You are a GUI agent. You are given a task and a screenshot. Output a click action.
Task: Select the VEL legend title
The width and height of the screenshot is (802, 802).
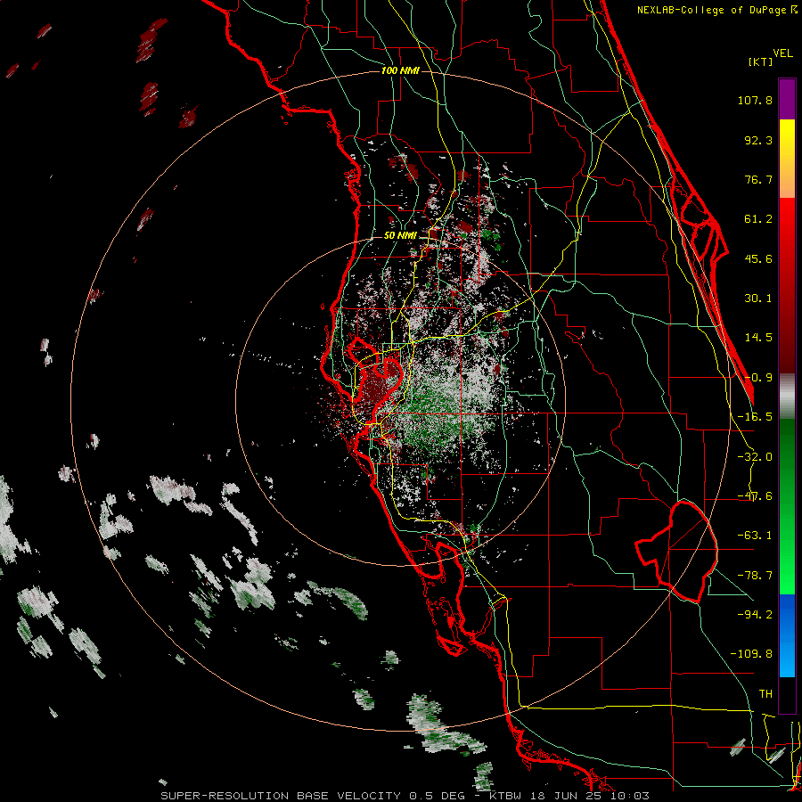pos(782,53)
